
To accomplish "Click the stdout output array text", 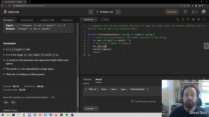I will coord(117,89).
